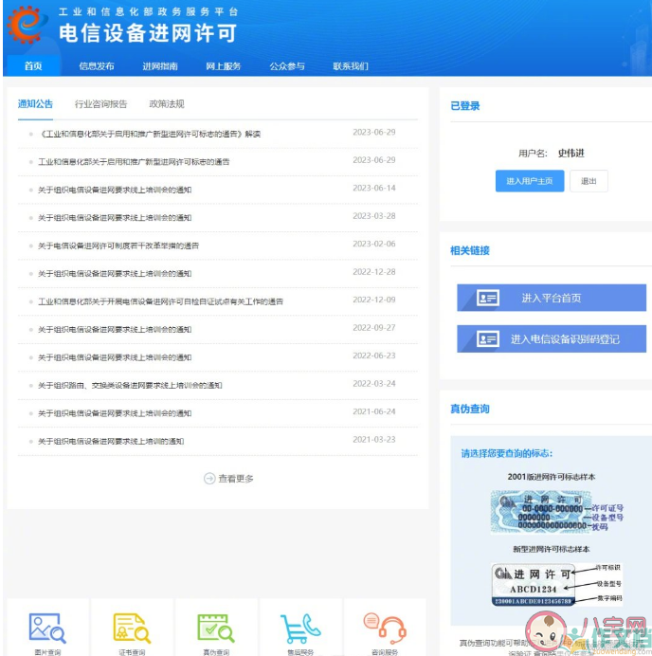Click the 图片查询 image search icon

[46, 628]
